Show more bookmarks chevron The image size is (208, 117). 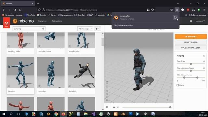[x=186, y=15]
